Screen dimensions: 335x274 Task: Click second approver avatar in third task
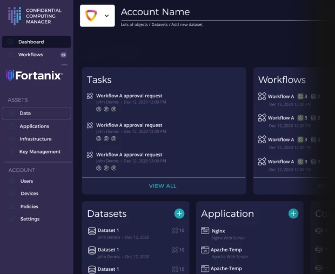106,168
